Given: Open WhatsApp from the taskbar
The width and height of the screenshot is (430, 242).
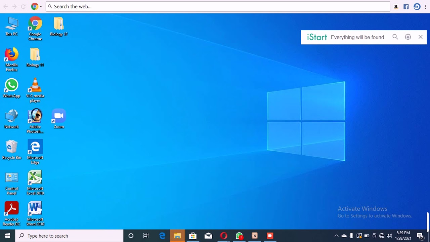Looking at the screenshot, I should tap(239, 236).
